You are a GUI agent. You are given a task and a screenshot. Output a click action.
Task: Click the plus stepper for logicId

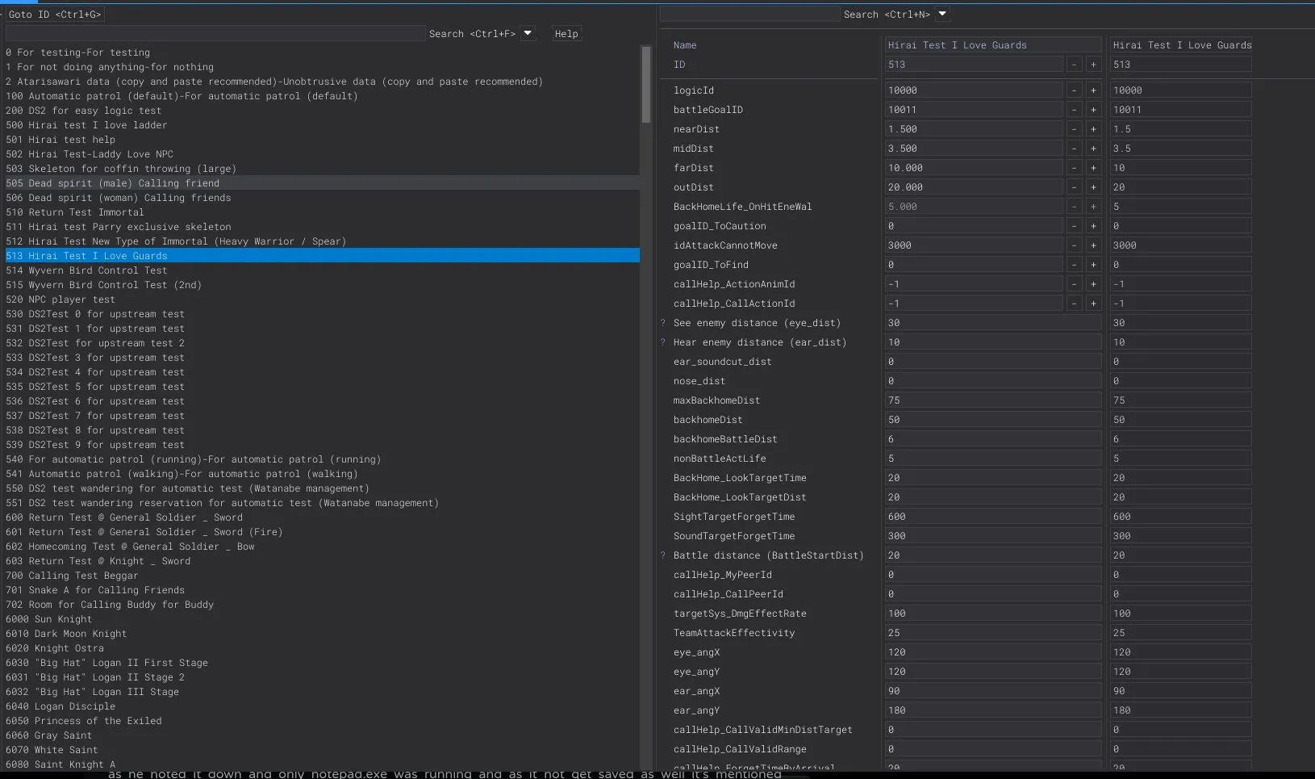pyautogui.click(x=1093, y=90)
